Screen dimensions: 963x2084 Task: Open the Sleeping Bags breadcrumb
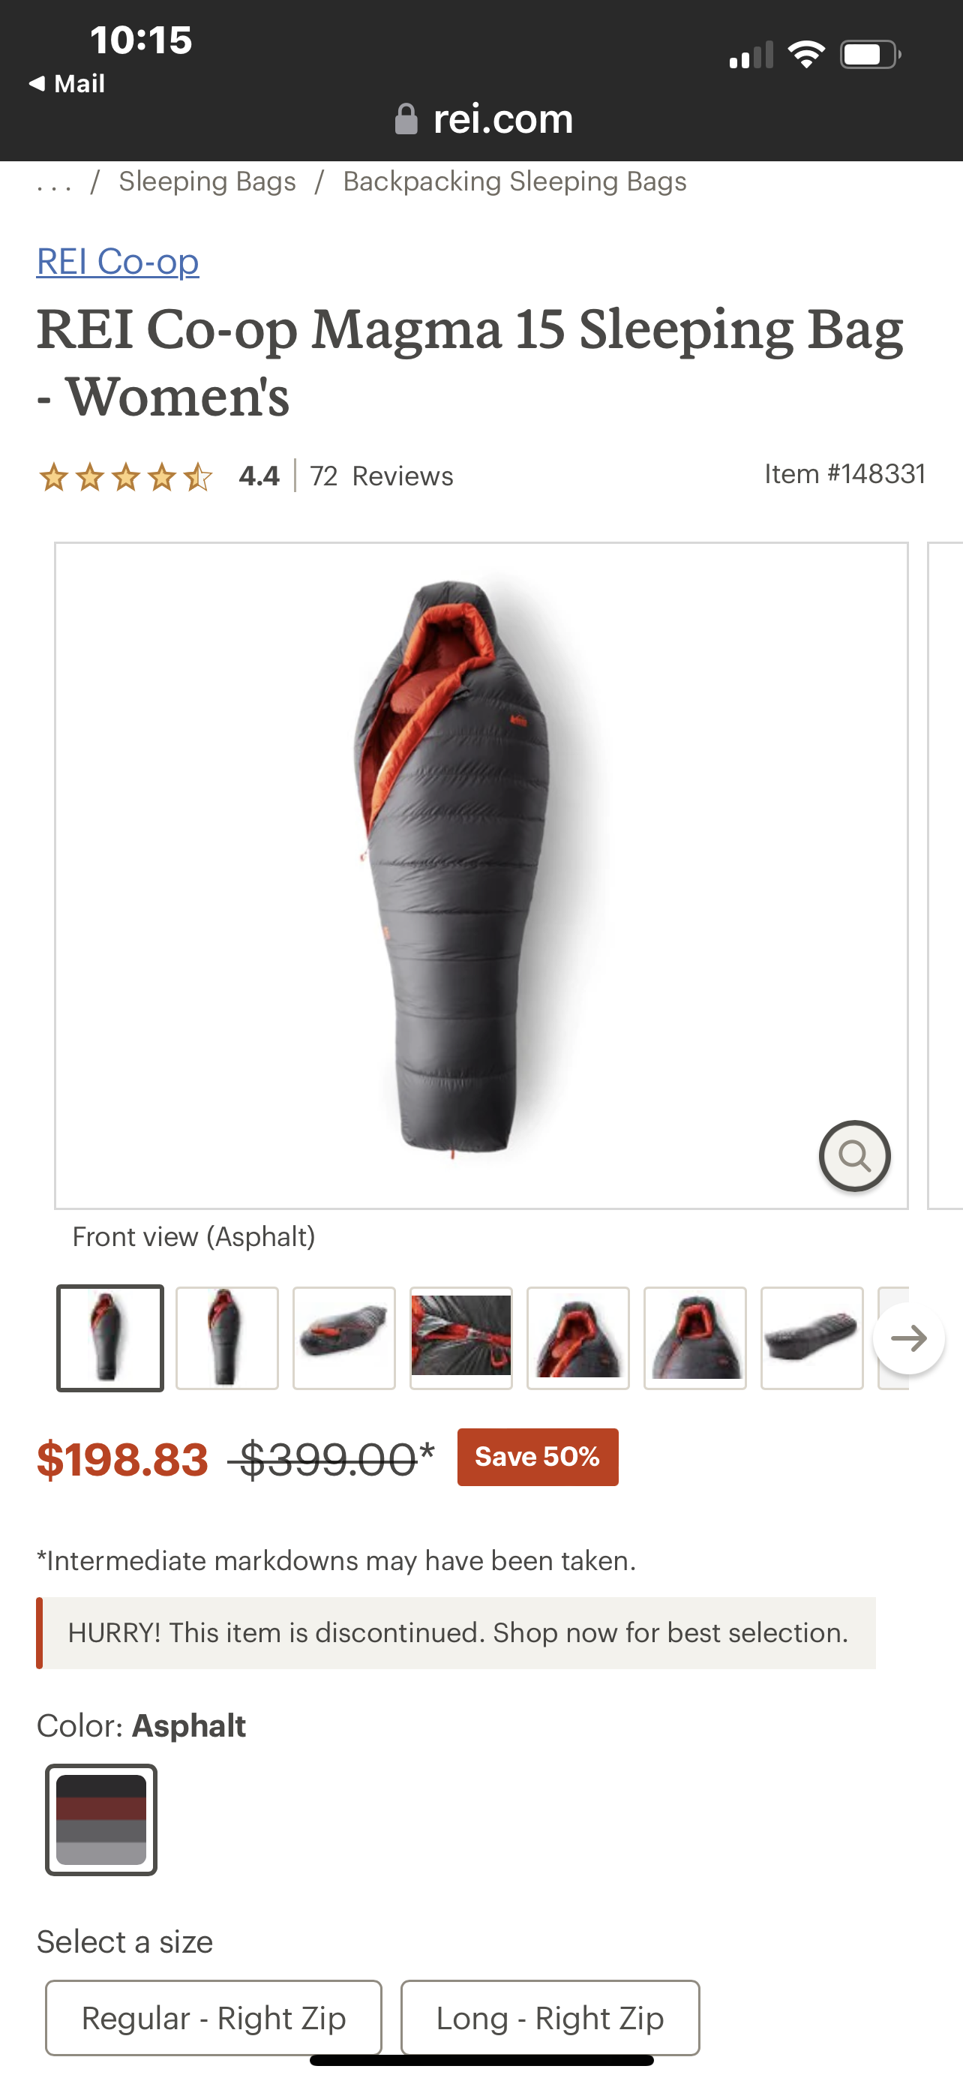click(207, 182)
